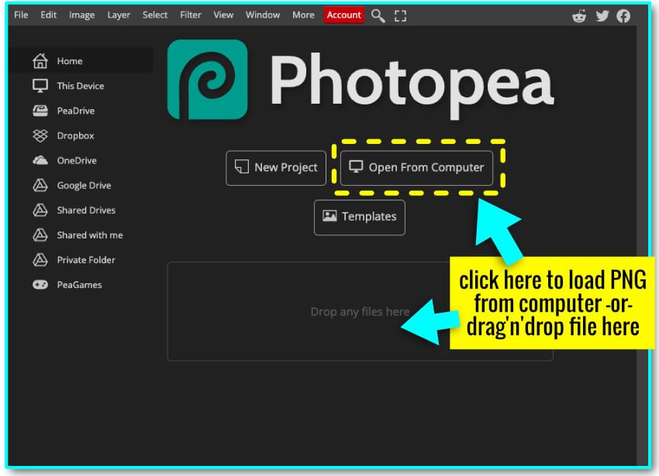659x476 pixels.
Task: Click the red Account button
Action: click(343, 15)
